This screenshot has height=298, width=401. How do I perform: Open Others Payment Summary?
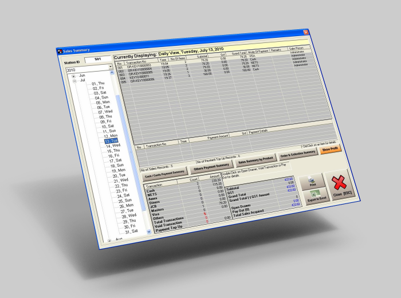point(210,166)
